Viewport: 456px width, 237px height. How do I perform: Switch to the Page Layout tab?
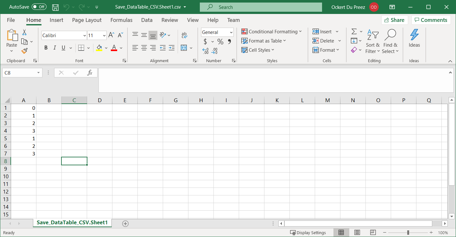87,20
